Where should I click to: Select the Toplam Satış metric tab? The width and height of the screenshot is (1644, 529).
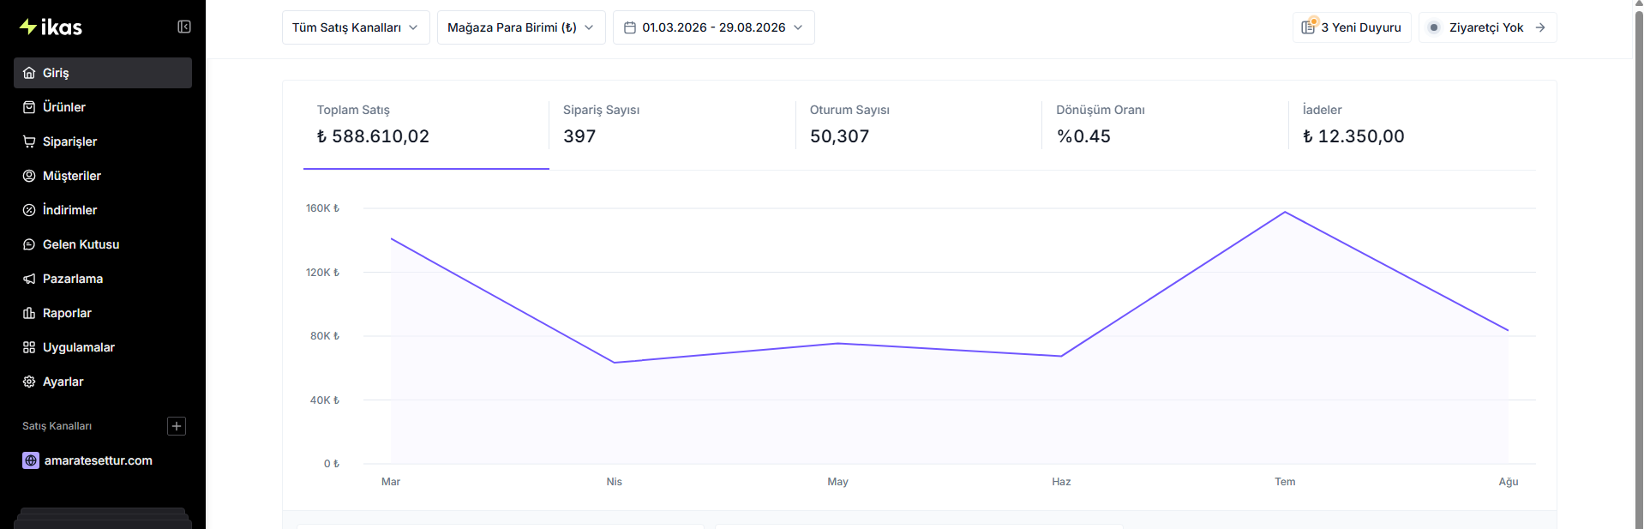coord(426,125)
